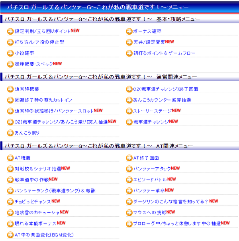Viewport: 239px width, 241px height.
Task: Open あんこうカウンター減算抽選 link
Action: pyautogui.click(x=162, y=100)
